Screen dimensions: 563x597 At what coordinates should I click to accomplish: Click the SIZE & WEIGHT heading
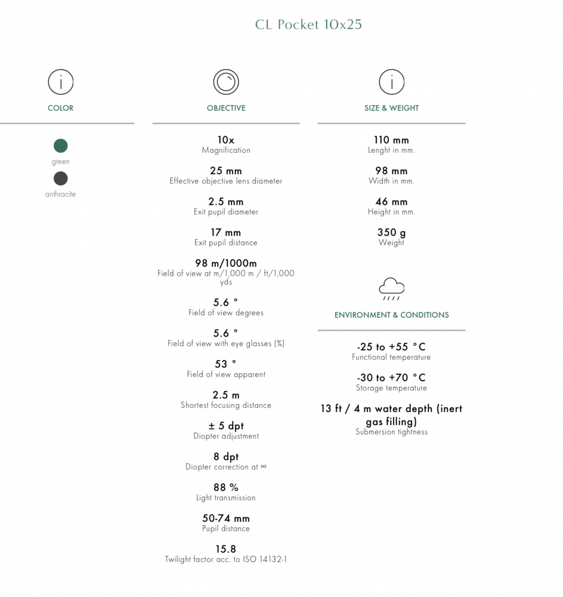click(392, 108)
